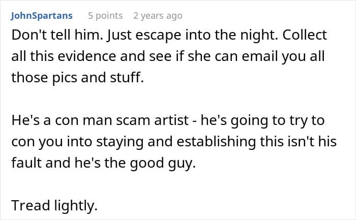Click the 5 points score label
356x220 pixels.
105,16
